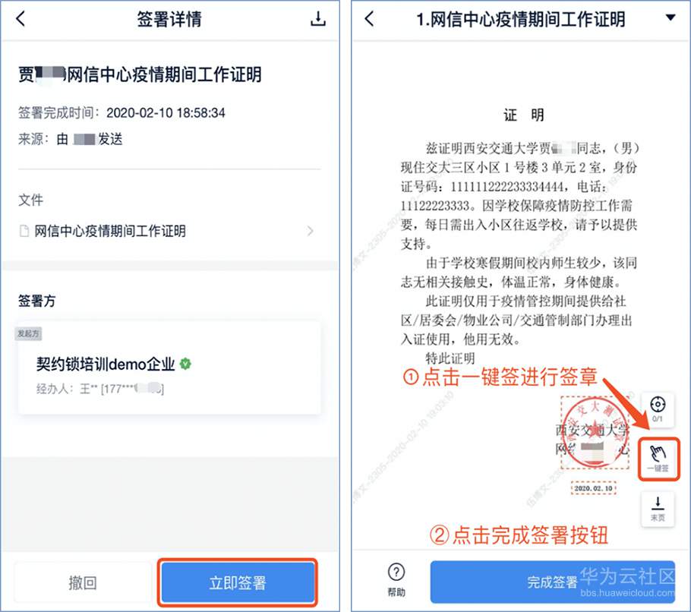
Task: Tap the green verified badge next to demo企业
Action: pyautogui.click(x=185, y=364)
